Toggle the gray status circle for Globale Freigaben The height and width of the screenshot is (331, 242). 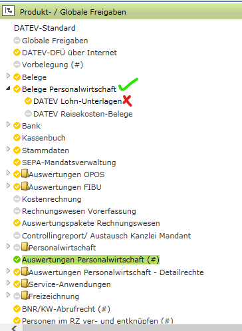point(17,41)
